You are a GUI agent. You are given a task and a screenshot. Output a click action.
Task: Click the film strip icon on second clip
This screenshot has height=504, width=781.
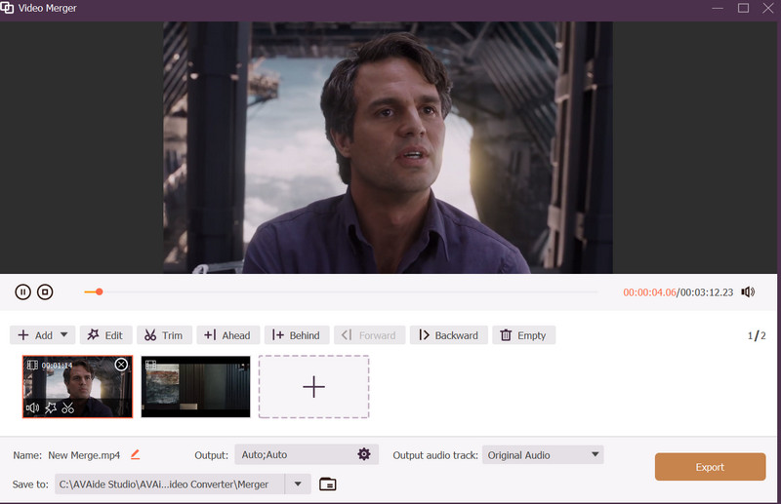[x=151, y=365]
